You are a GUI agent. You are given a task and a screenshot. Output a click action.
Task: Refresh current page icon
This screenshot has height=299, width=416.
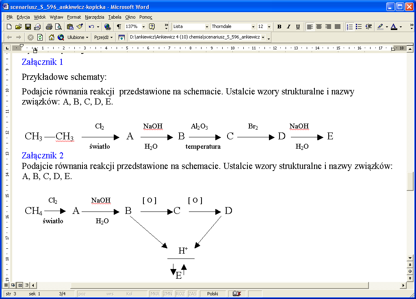coord(40,37)
